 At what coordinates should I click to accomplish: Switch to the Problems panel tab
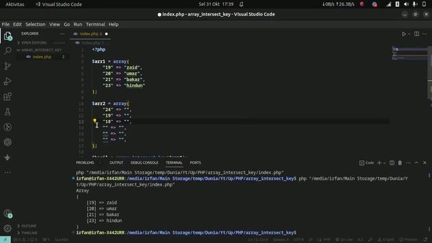pos(85,163)
